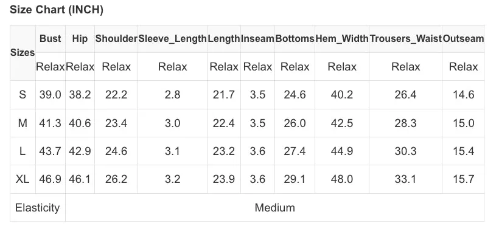The width and height of the screenshot is (499, 237).
Task: Select the Bust column header
Action: [51, 39]
